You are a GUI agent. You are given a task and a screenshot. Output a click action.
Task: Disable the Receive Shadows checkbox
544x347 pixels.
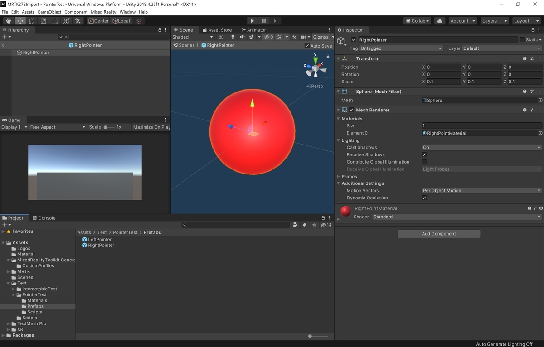[x=424, y=154]
